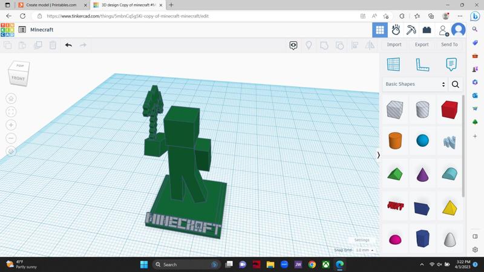Image resolution: width=484 pixels, height=272 pixels.
Task: Refresh the browser page
Action: [23, 16]
